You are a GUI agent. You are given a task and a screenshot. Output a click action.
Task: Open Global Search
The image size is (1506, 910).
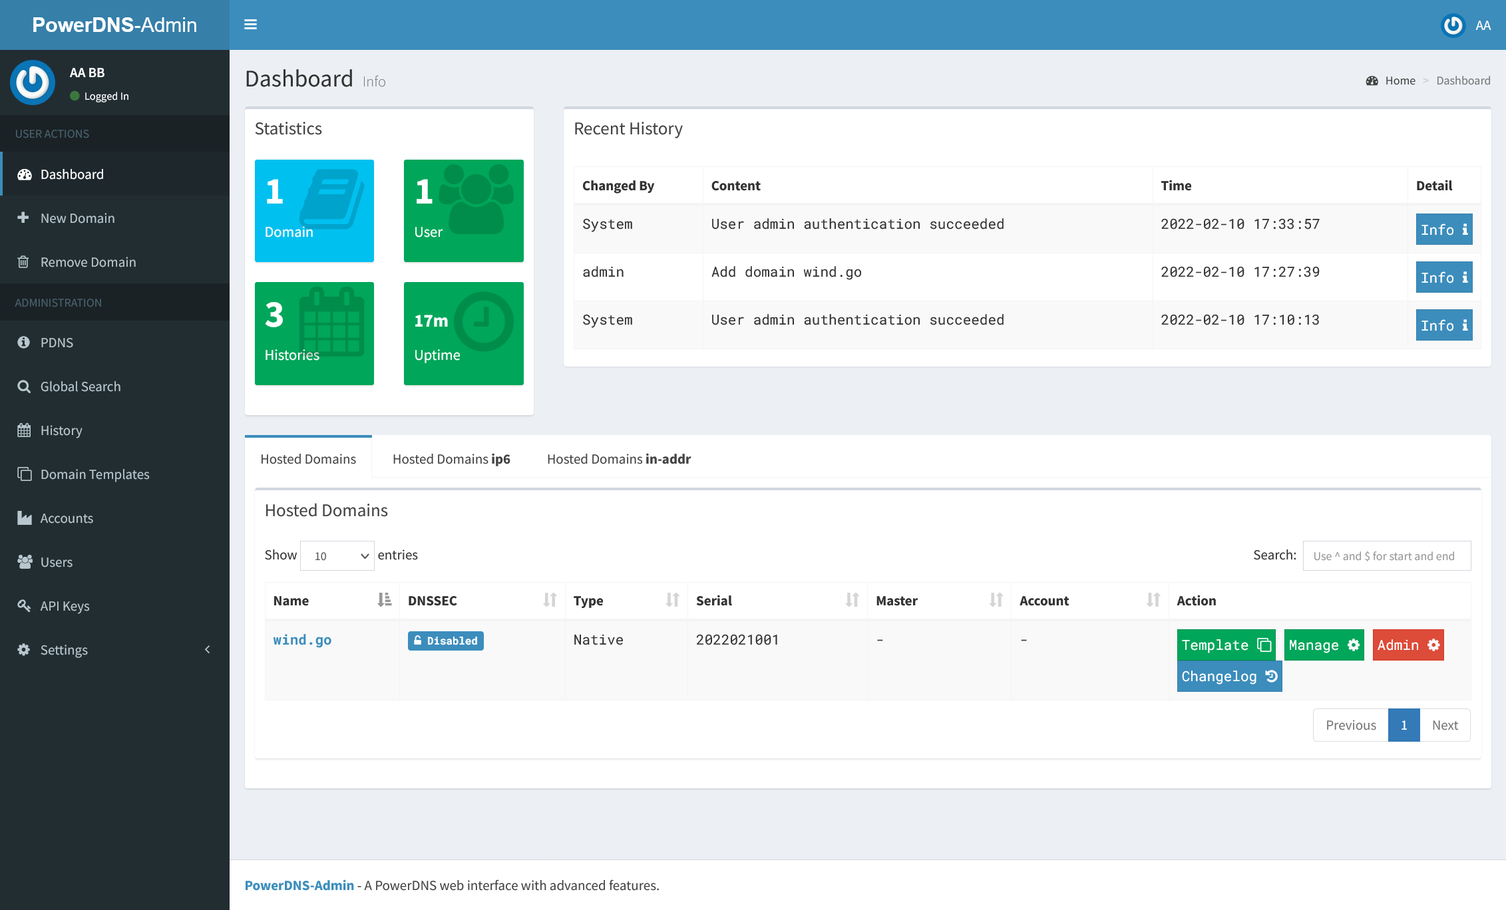point(114,386)
